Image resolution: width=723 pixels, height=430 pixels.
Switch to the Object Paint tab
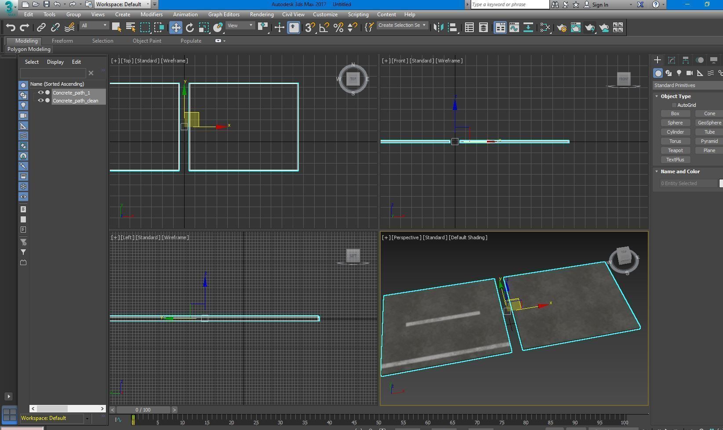[x=147, y=41]
